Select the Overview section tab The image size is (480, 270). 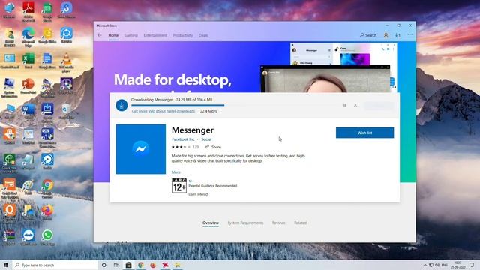(211, 223)
